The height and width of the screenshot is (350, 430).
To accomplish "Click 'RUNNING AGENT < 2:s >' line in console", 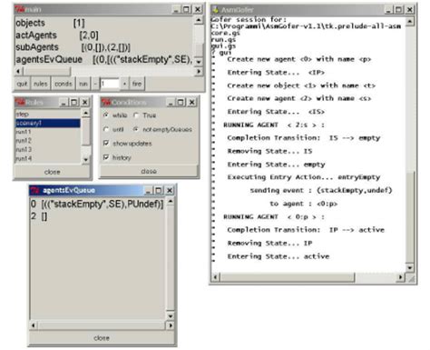I will pyautogui.click(x=274, y=125).
